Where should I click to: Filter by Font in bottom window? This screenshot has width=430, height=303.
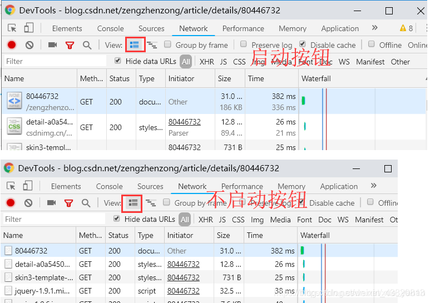304,220
